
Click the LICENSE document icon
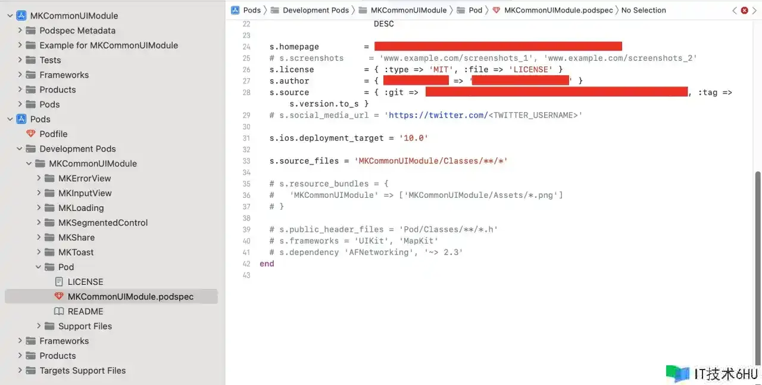[59, 282]
